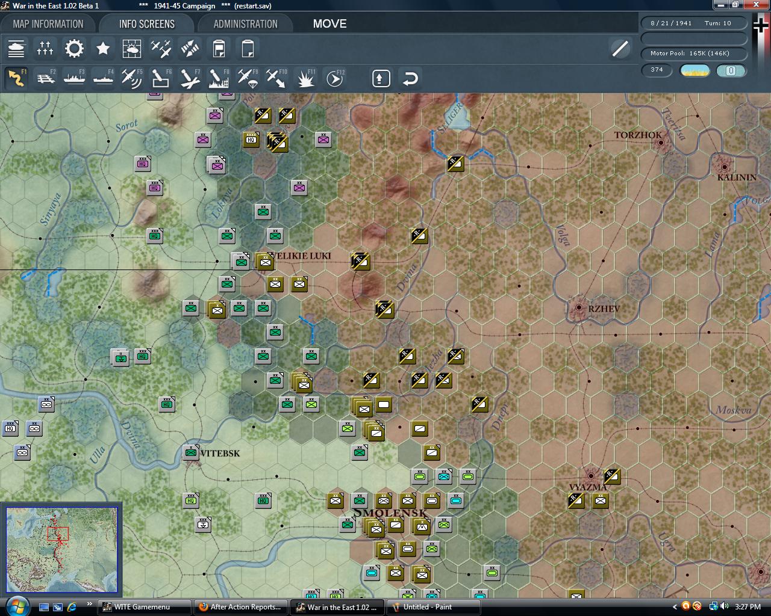Click the volume speaker tray icon

point(724,607)
